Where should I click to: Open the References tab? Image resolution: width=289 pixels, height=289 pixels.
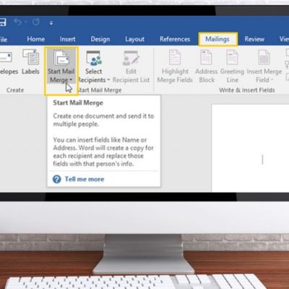pyautogui.click(x=175, y=39)
